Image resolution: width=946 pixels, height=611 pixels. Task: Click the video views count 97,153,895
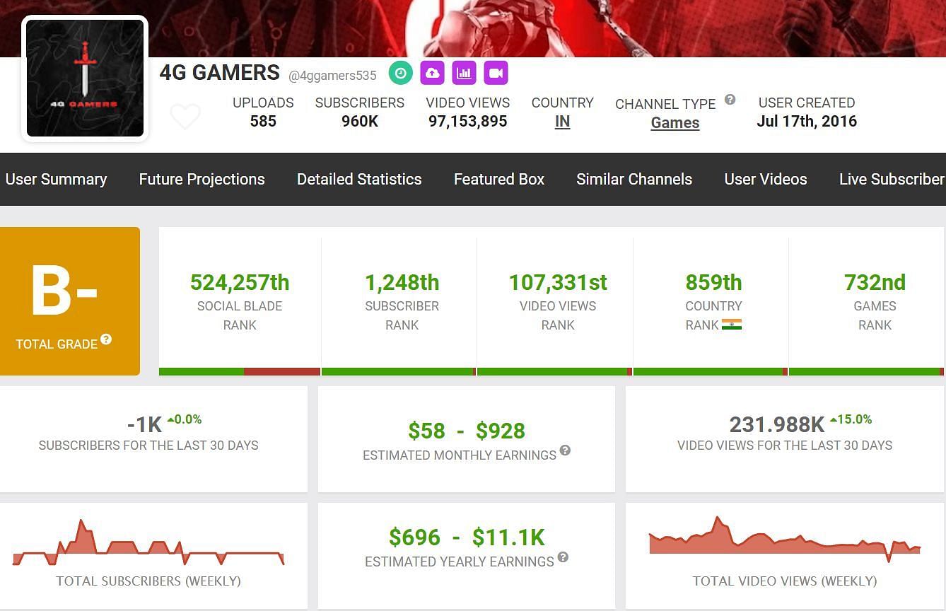468,121
